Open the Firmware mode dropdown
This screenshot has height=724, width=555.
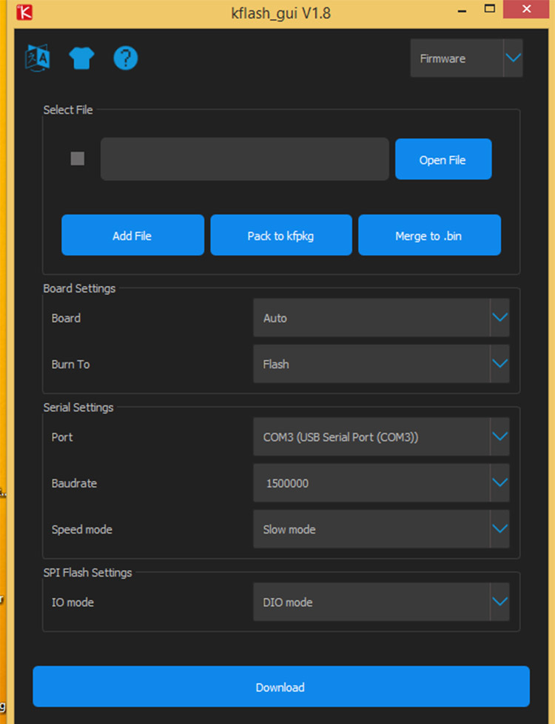[x=466, y=59]
